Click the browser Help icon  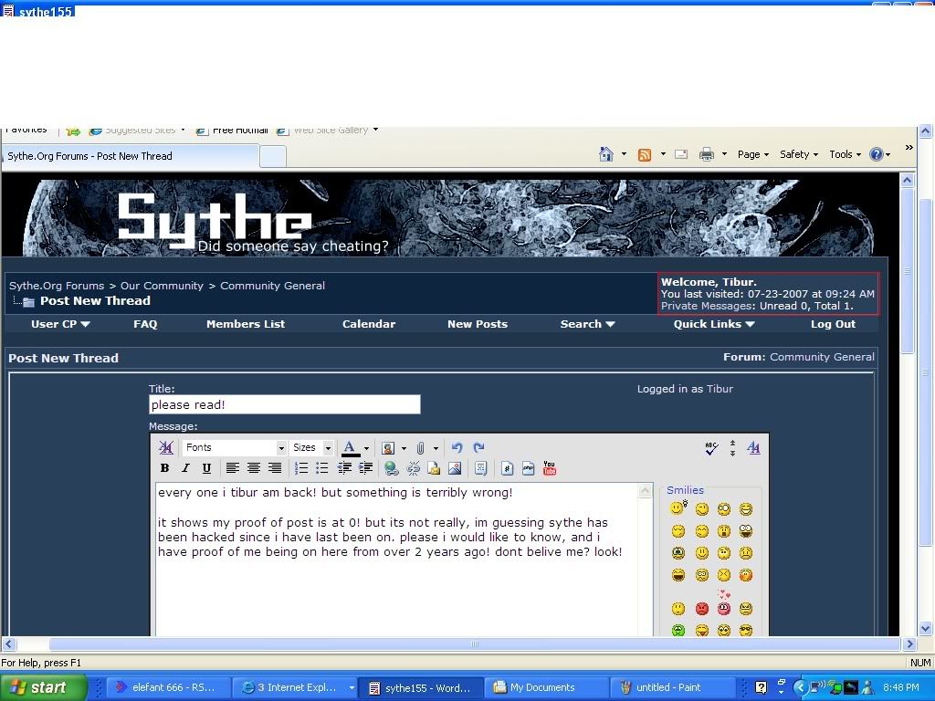click(876, 154)
